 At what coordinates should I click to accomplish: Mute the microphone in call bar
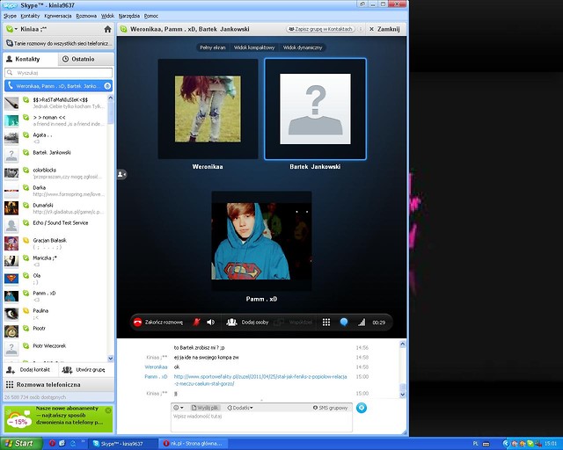pyautogui.click(x=196, y=323)
